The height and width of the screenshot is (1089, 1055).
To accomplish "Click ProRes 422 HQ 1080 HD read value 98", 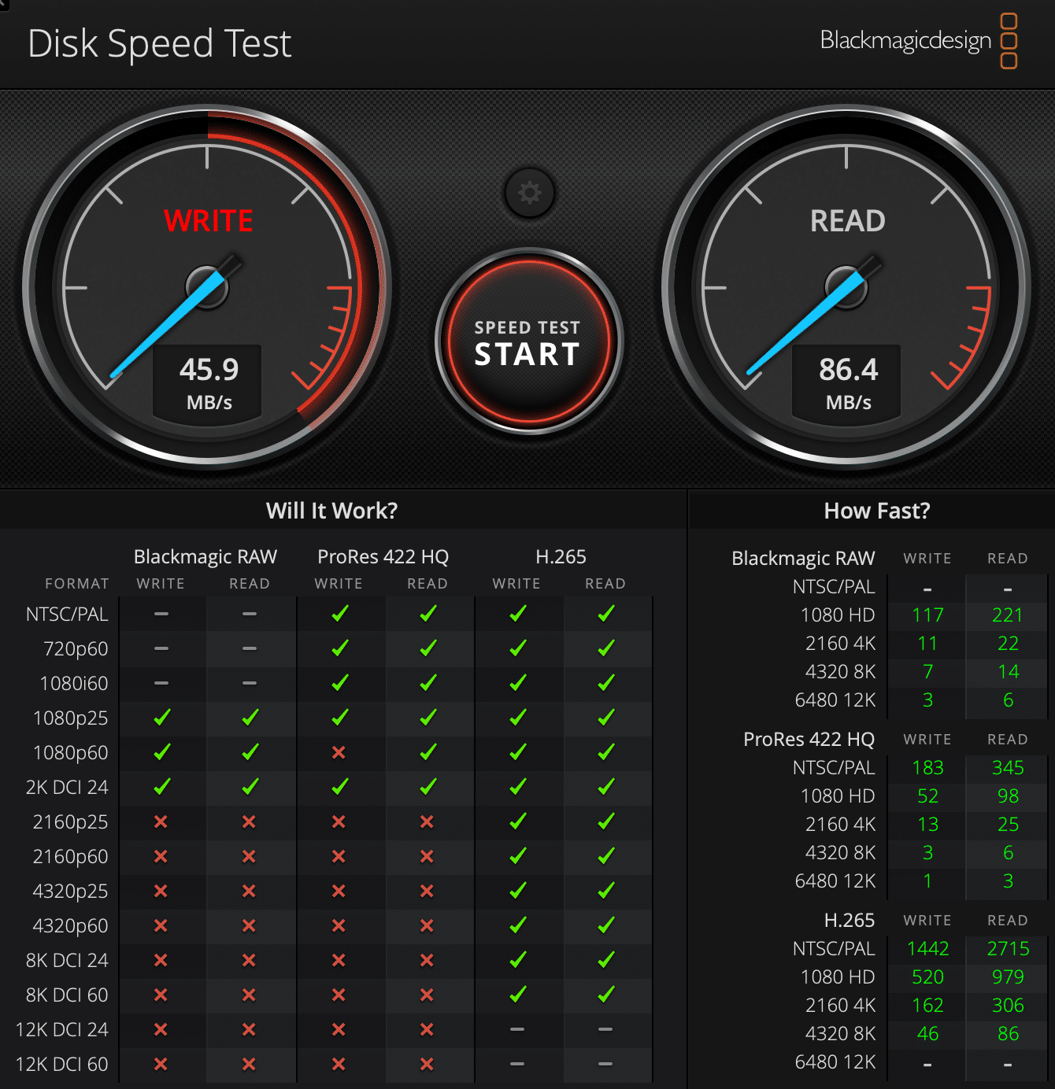I will click(1008, 796).
